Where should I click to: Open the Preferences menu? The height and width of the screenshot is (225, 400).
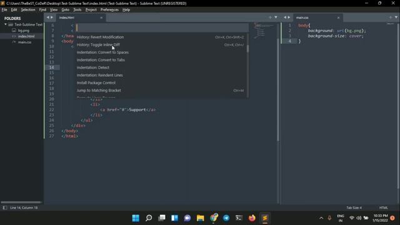click(109, 10)
